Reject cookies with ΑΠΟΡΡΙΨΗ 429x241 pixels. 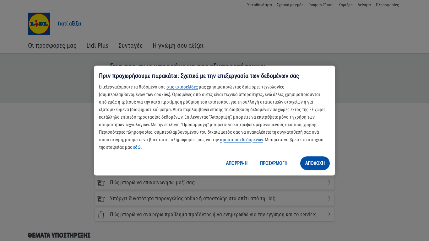237,163
